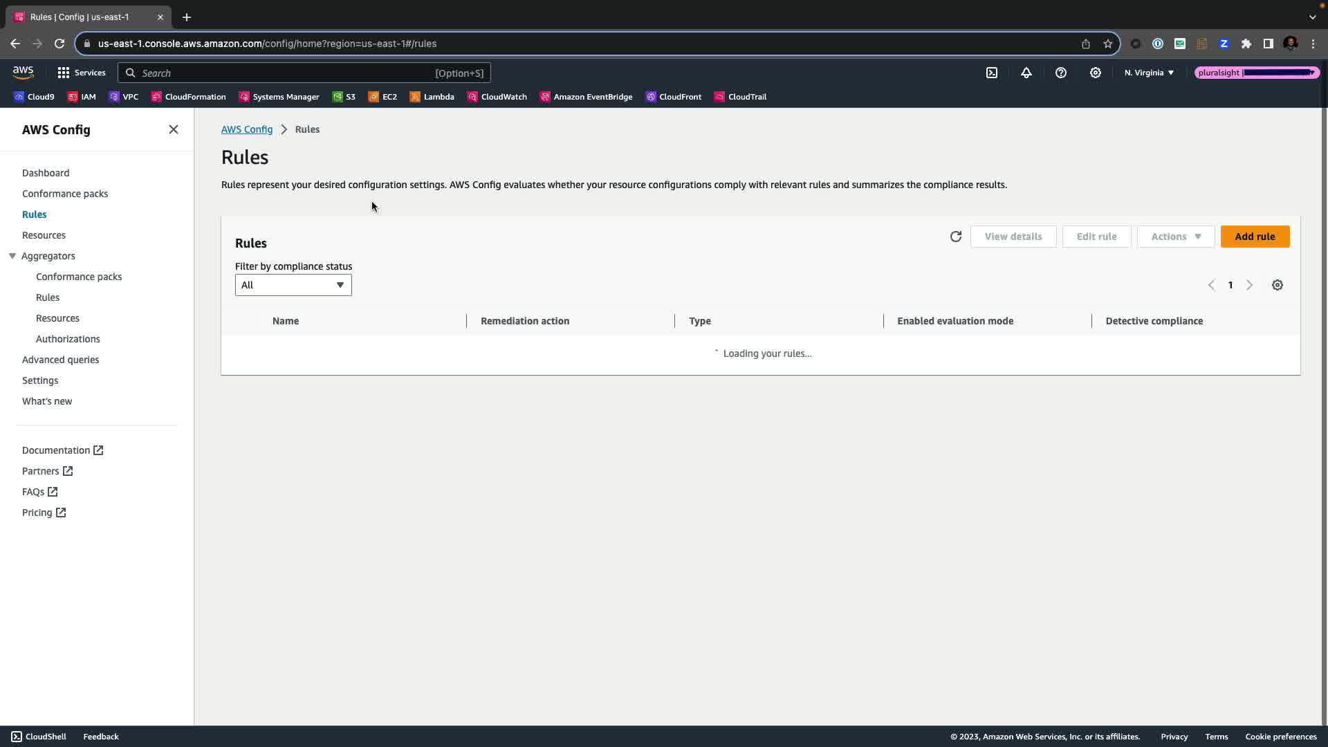Screen dimensions: 1328x747
Task: Open Advanced queries in navigation
Action: (x=60, y=360)
